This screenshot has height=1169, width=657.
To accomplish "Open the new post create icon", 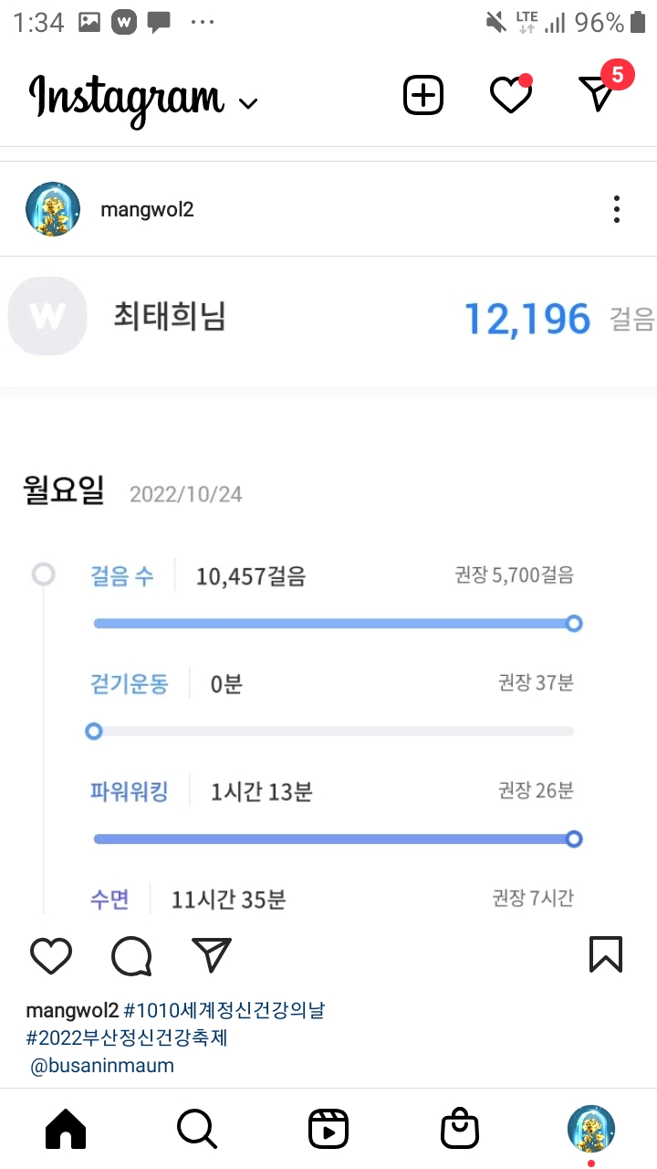I will (x=423, y=95).
